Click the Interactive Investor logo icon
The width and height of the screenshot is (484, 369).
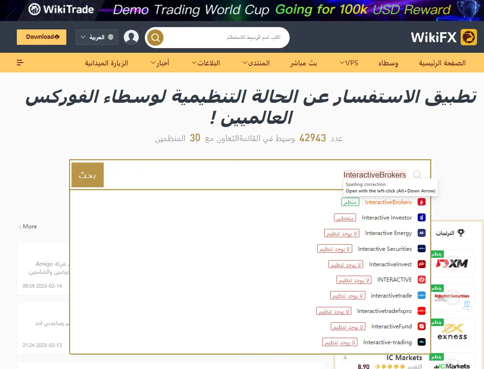tap(422, 218)
